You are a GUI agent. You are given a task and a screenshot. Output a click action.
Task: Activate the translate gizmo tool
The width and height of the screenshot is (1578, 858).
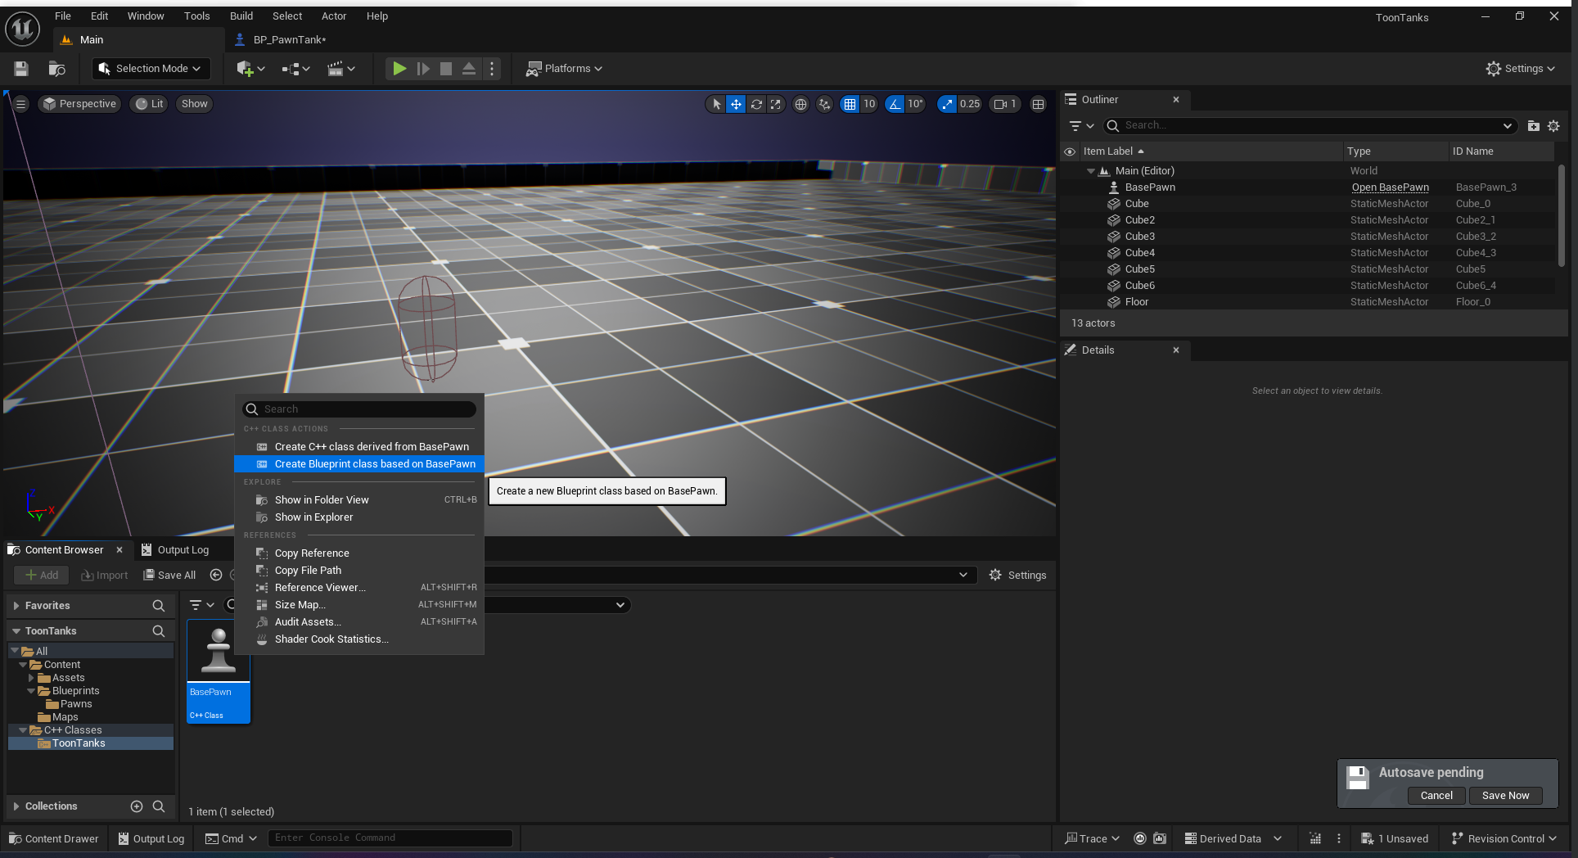[x=736, y=104]
